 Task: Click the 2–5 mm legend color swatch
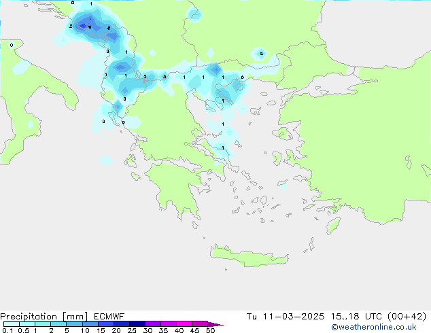pyautogui.click(x=58, y=324)
